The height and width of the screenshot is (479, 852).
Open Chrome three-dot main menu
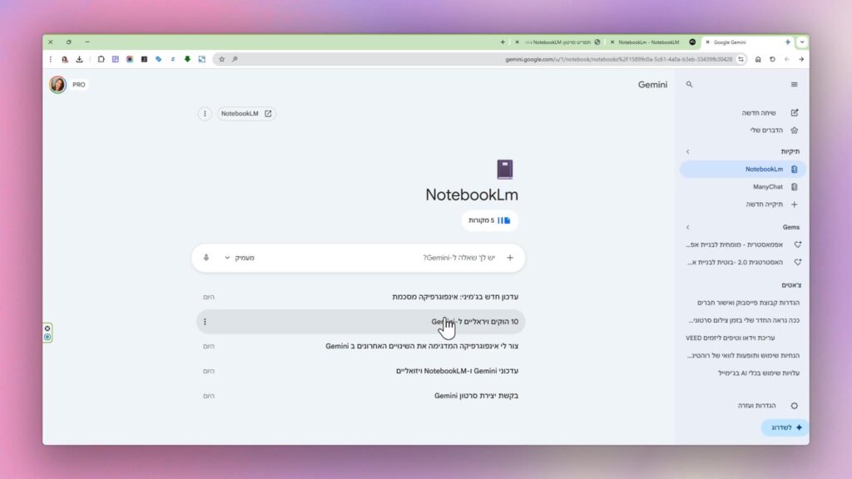pos(51,59)
